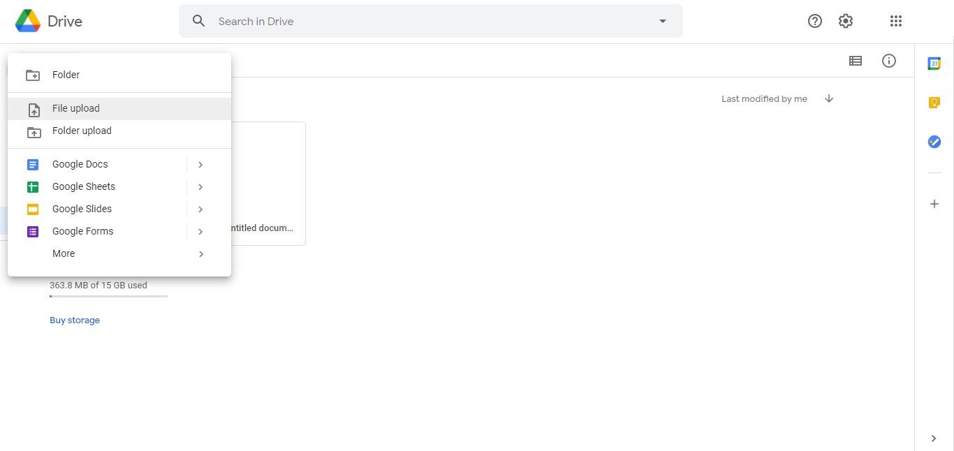
Task: Hide the side panel with the chevron
Action: 934,438
